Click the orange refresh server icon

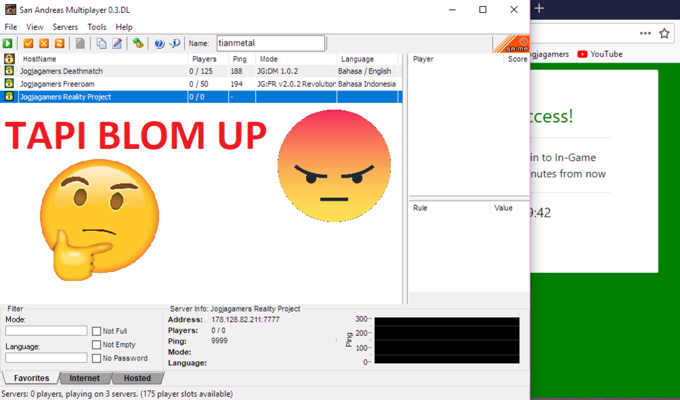[59, 44]
